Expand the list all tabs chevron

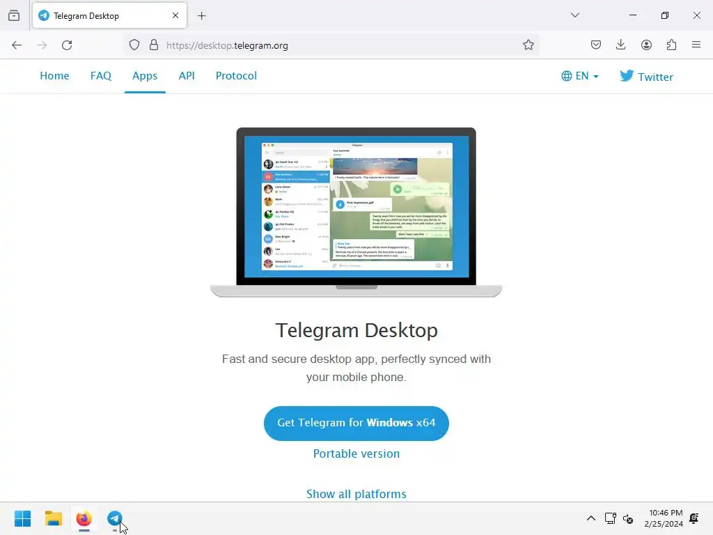(x=575, y=15)
